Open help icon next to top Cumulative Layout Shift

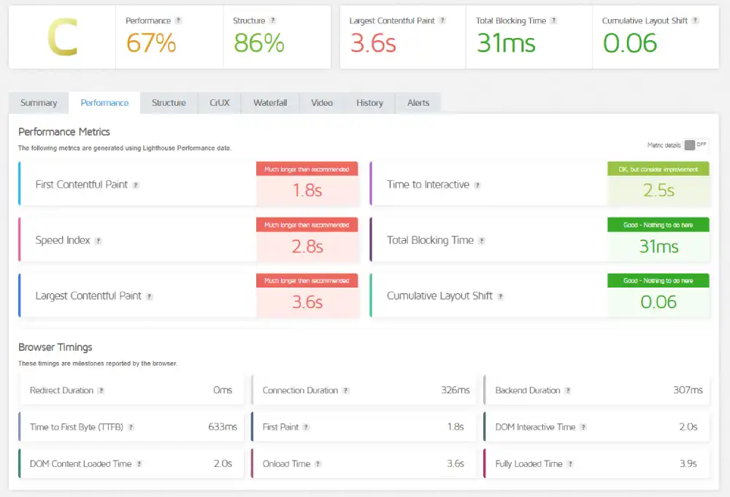tap(695, 20)
